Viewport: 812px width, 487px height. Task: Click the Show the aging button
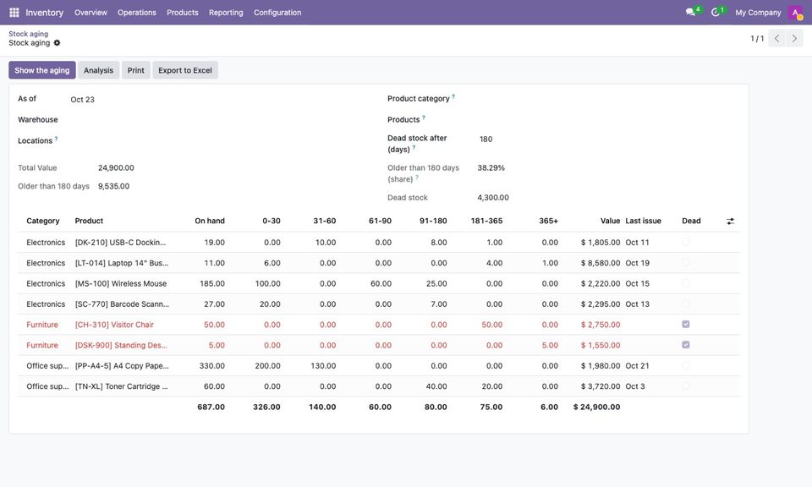click(42, 70)
